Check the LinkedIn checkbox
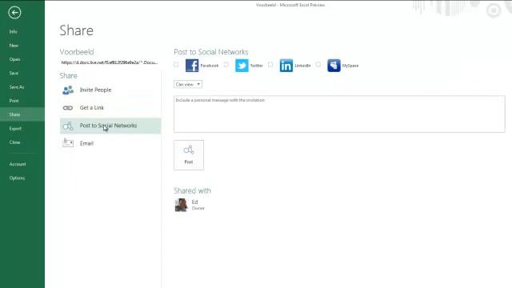This screenshot has width=512, height=288. coord(270,65)
